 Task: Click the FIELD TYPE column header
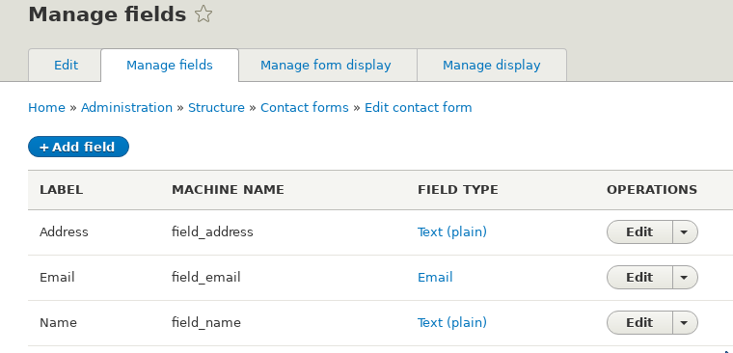pos(458,190)
